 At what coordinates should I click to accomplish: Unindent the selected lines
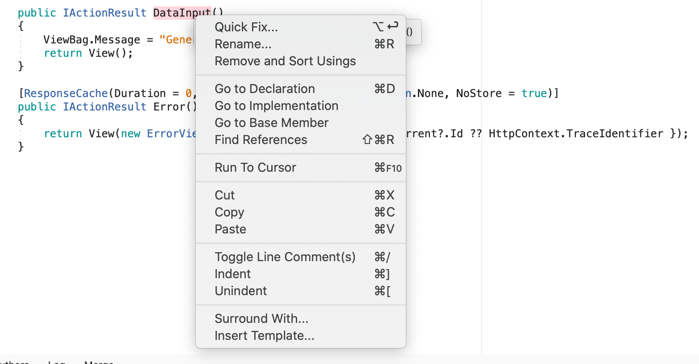coord(240,291)
